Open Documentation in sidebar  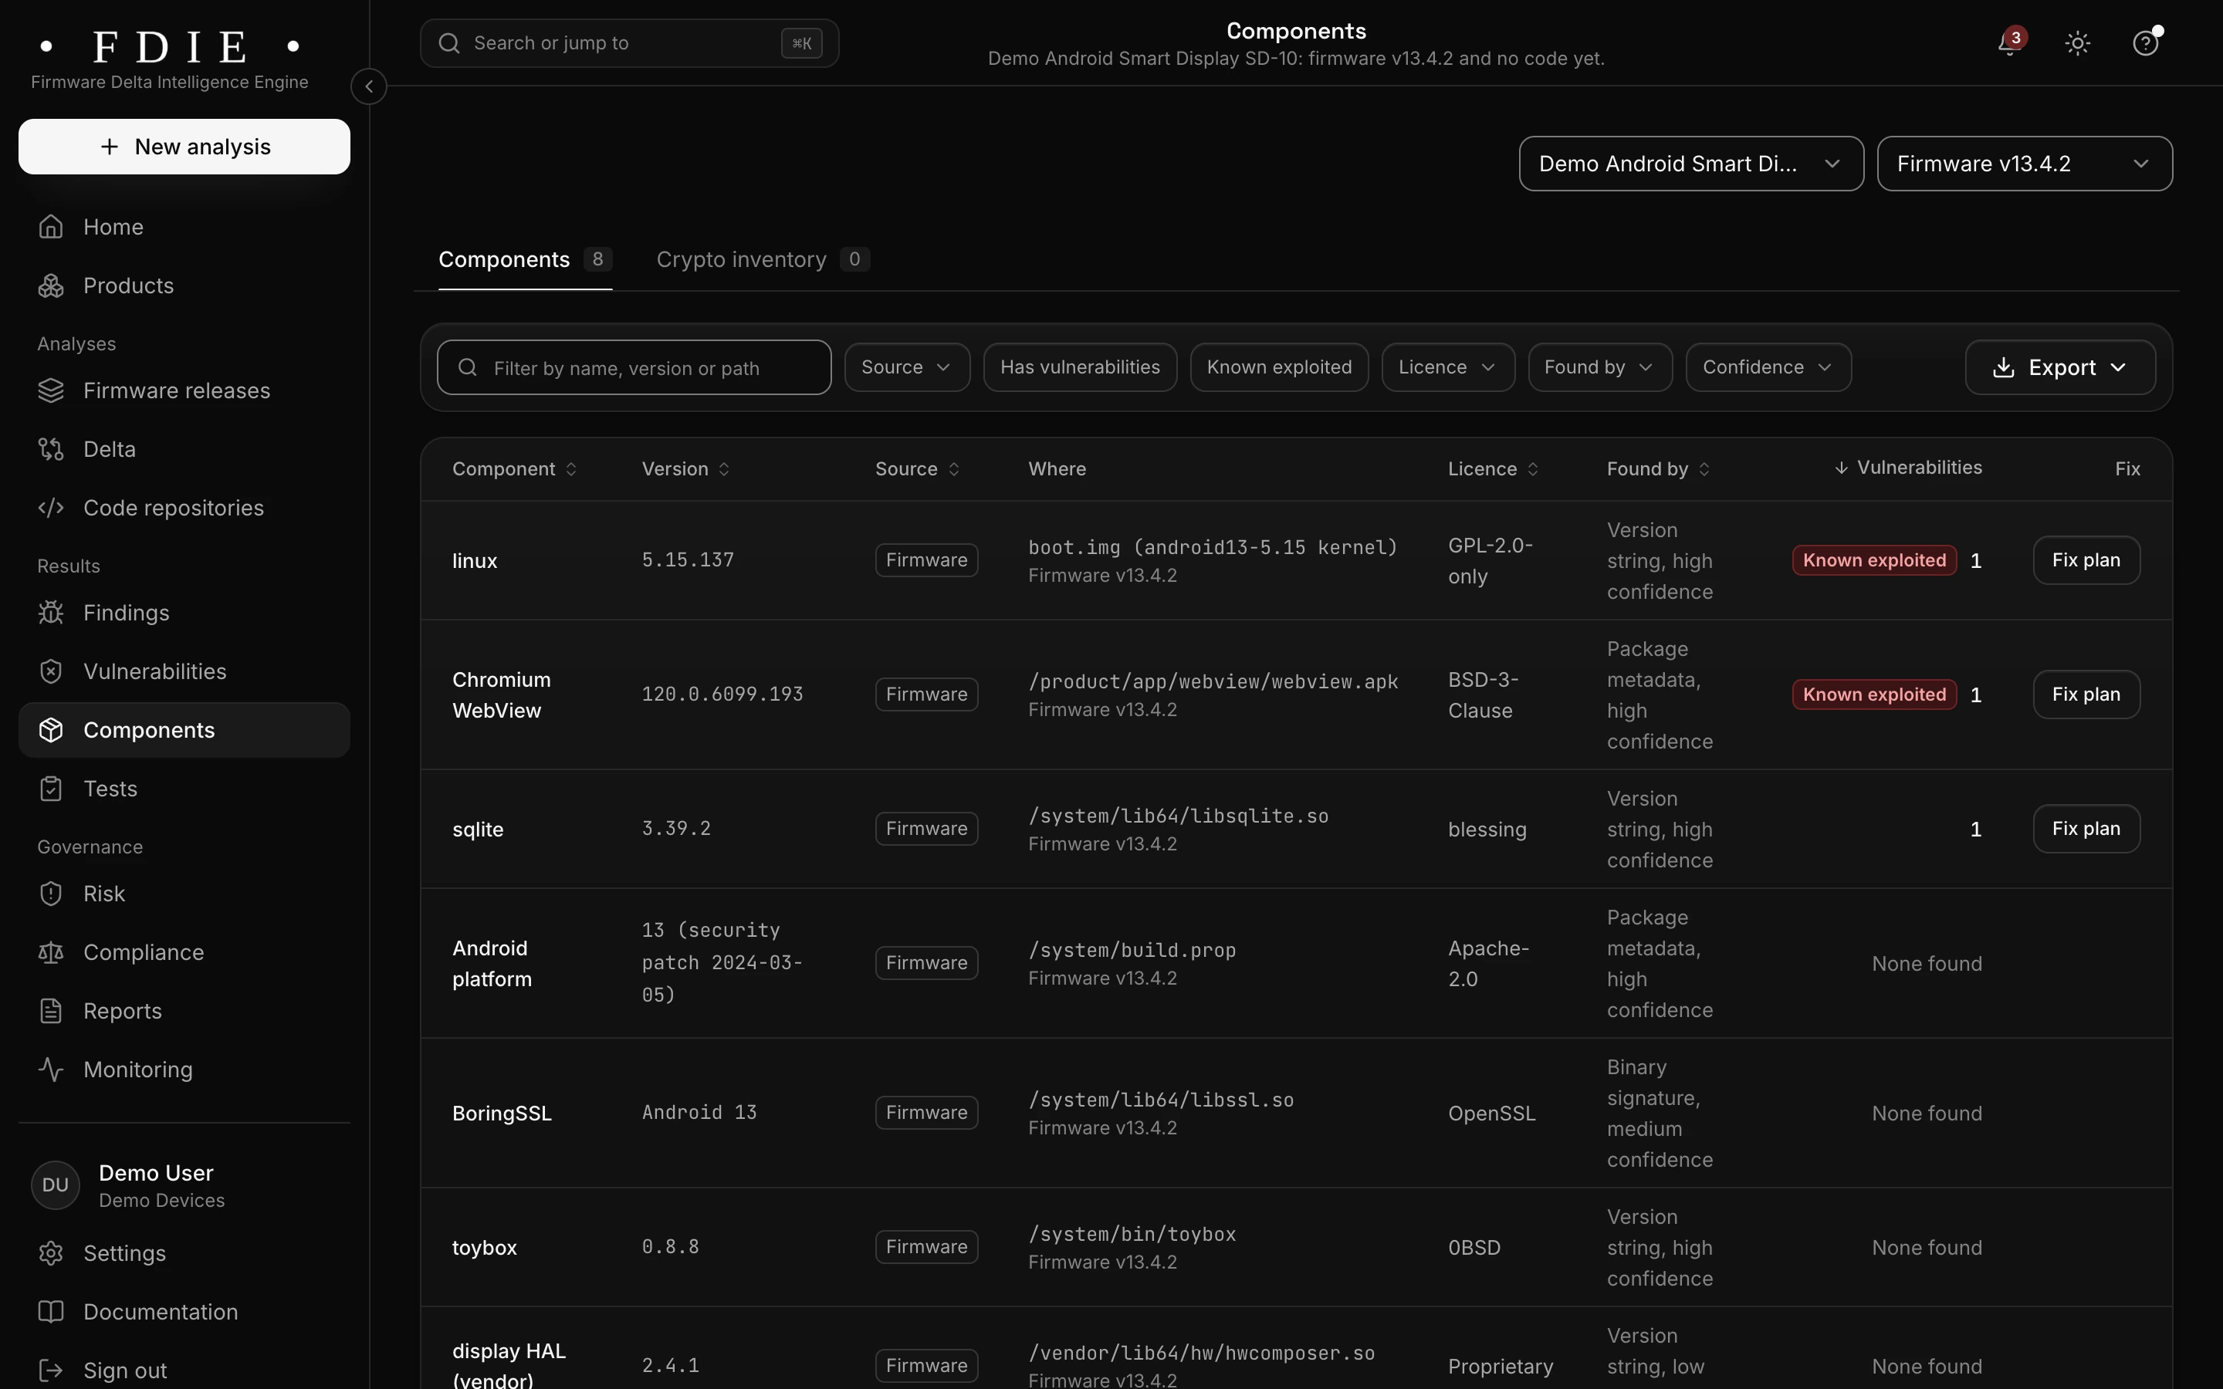(x=184, y=1313)
